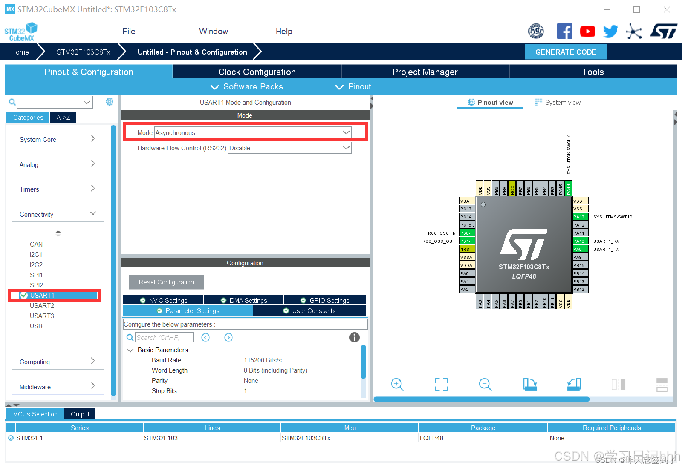The image size is (682, 468).
Task: Open the peripheral search combo box
Action: click(x=55, y=102)
